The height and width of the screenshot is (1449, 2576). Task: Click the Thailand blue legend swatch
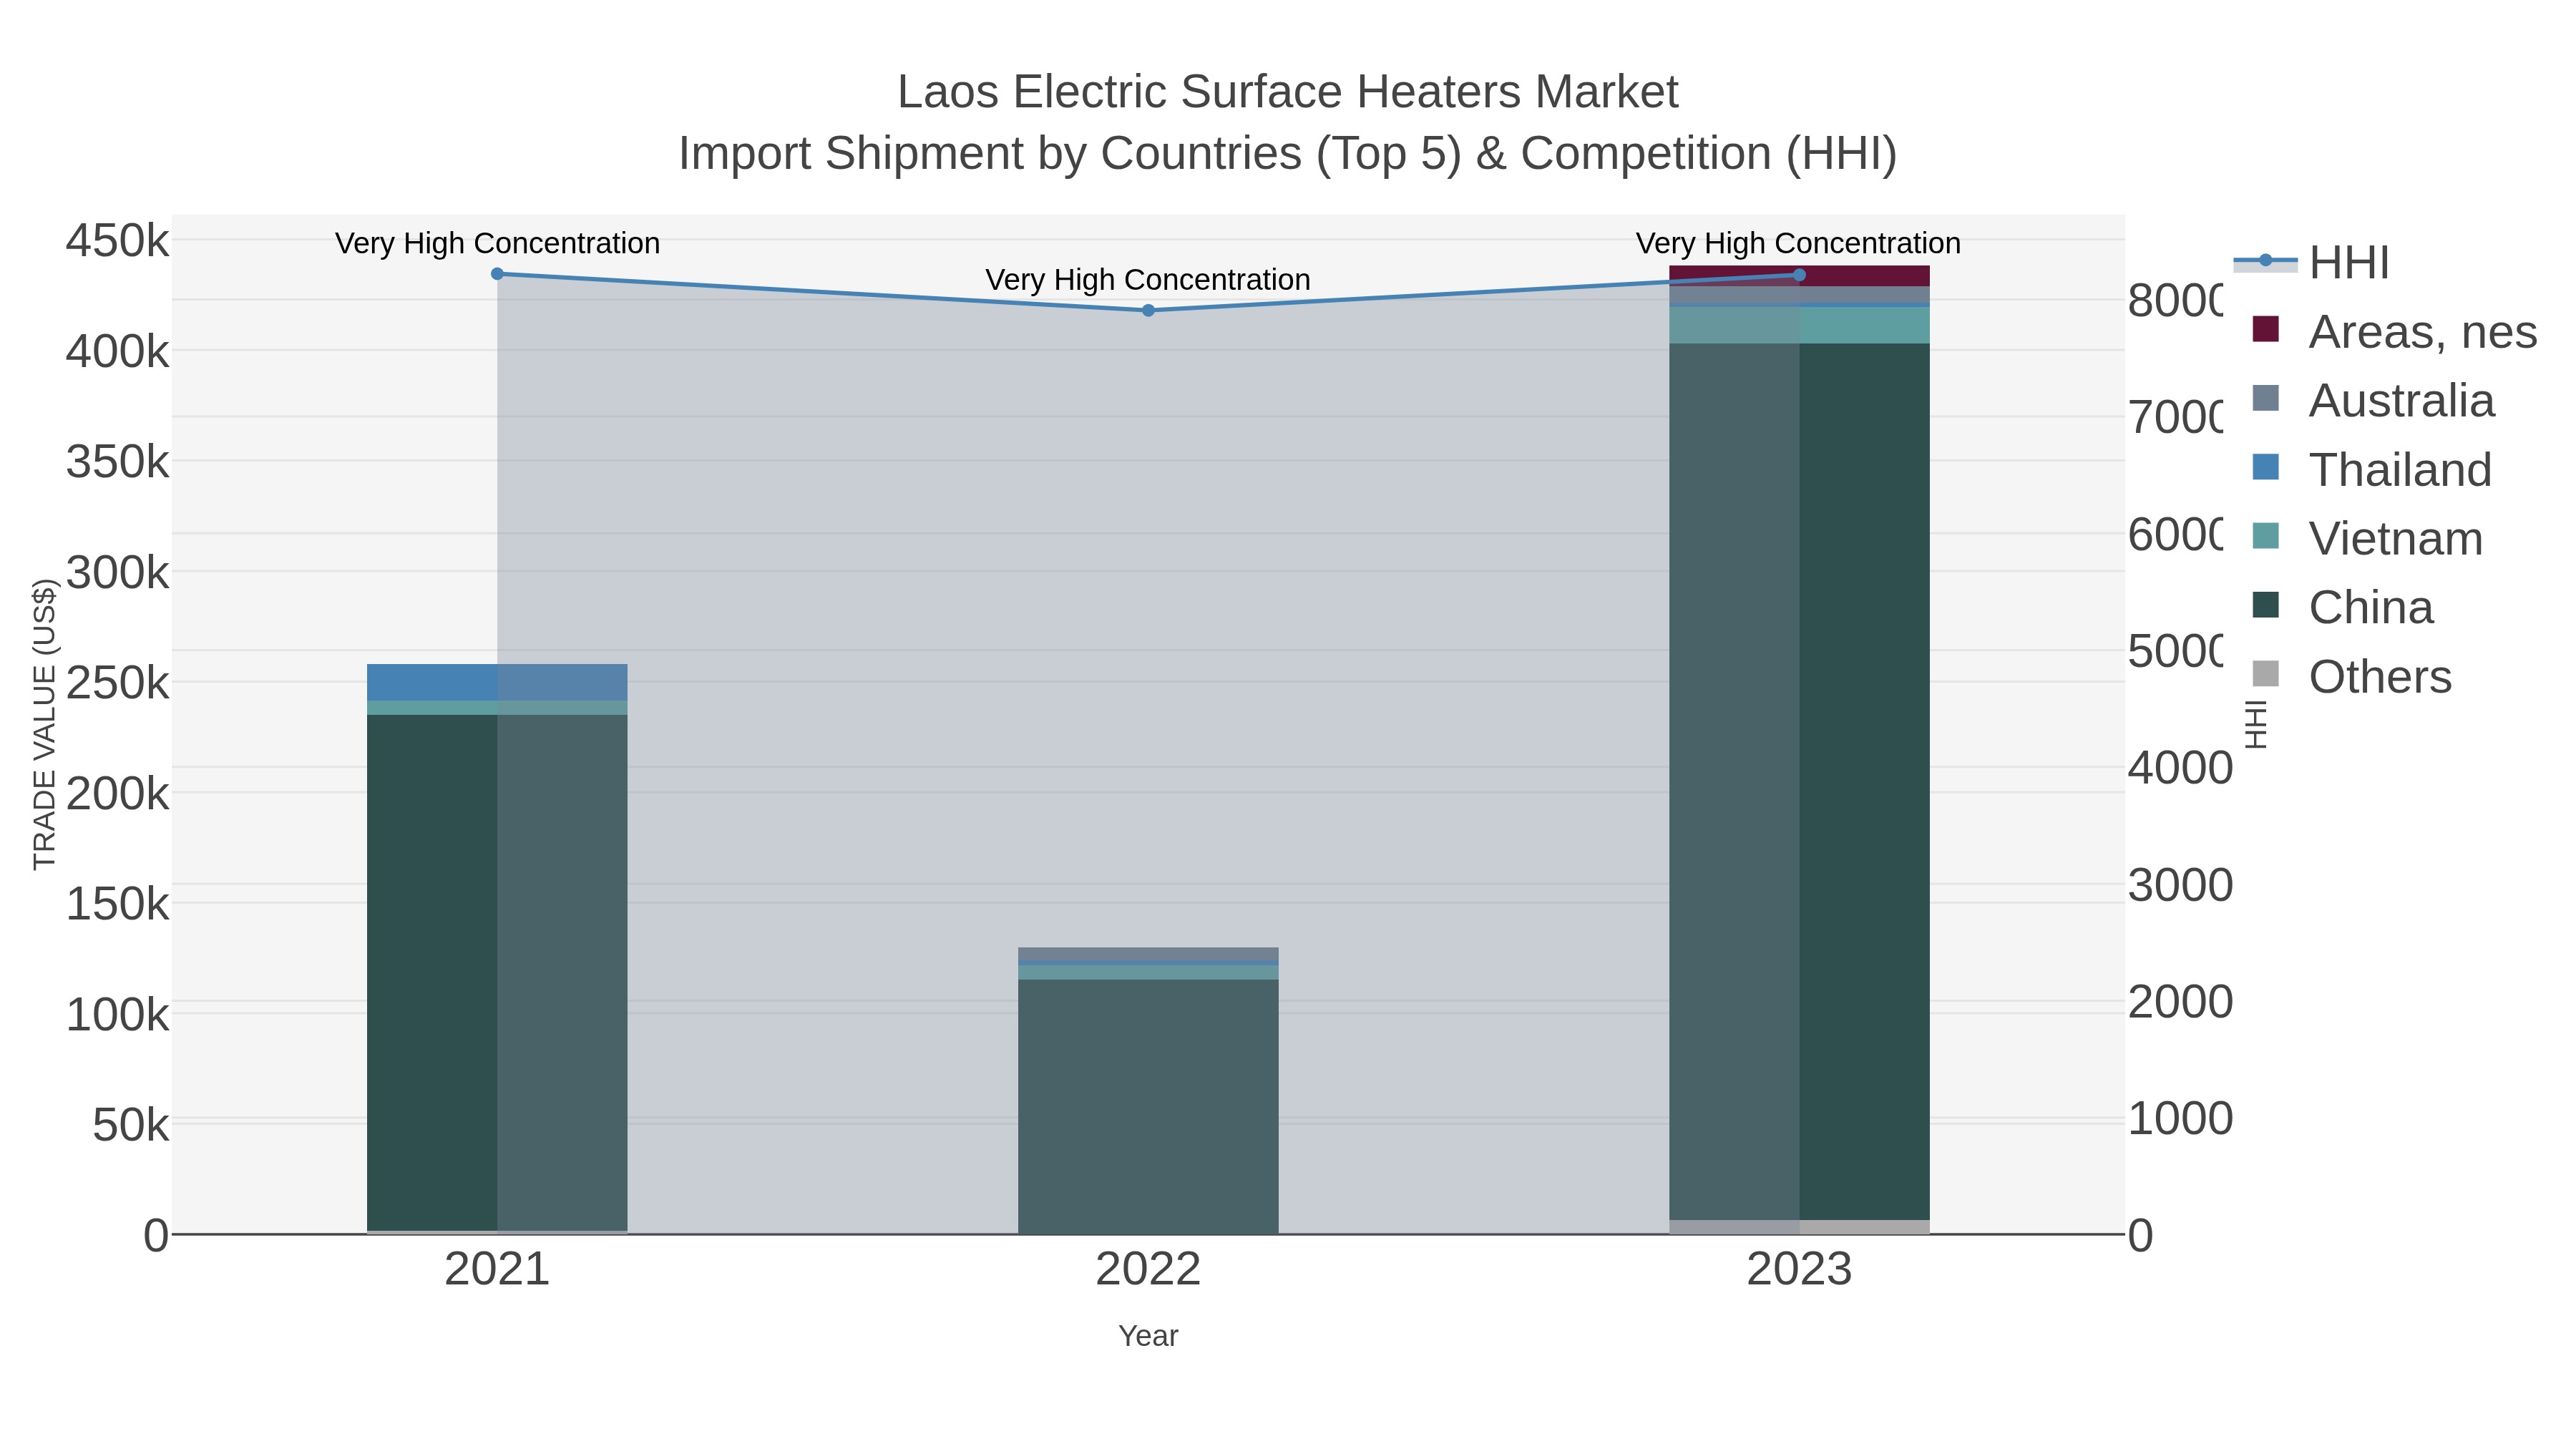tap(2266, 467)
